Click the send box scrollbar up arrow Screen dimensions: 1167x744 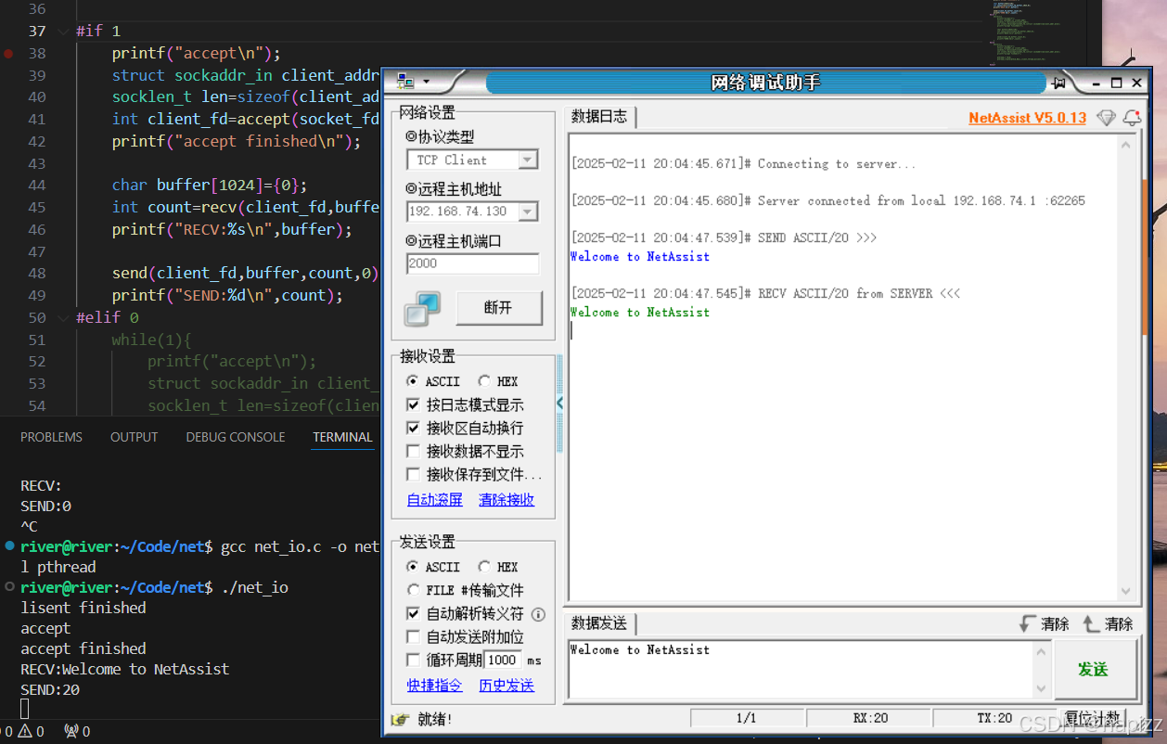point(1041,650)
